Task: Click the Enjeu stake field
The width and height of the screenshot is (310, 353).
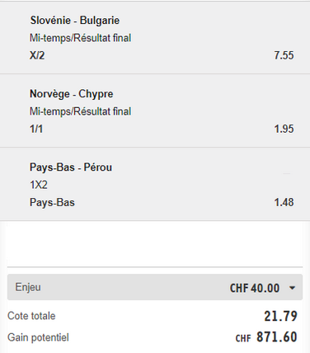Action: [x=155, y=287]
